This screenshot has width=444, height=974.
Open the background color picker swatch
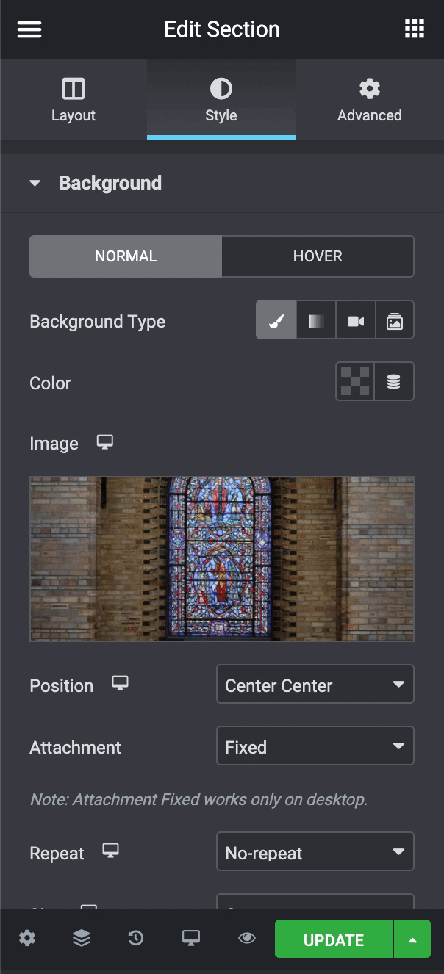(x=354, y=382)
